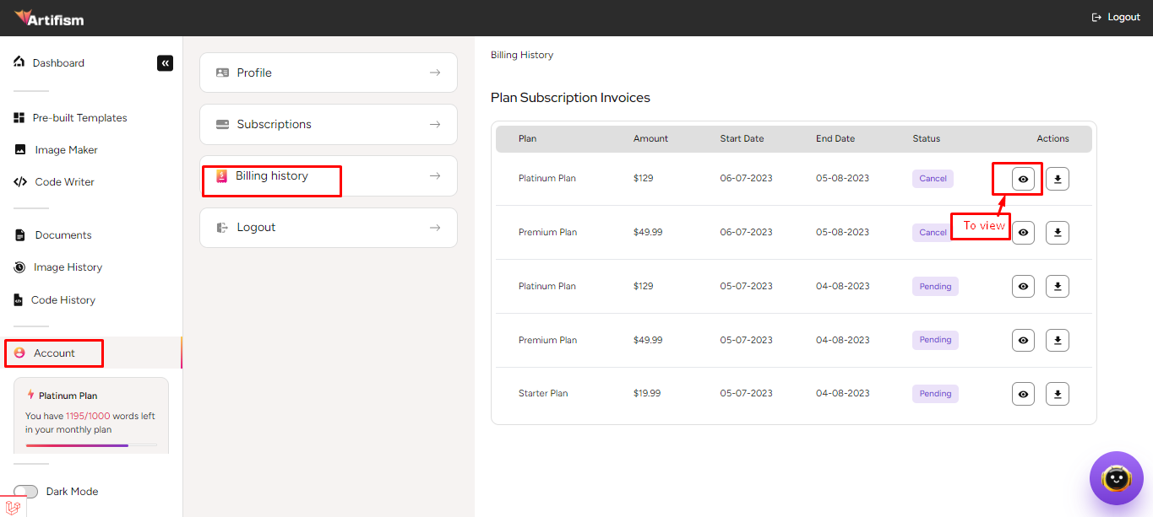View the Starter Plan invoice details
Viewport: 1153px width, 517px height.
1023,394
